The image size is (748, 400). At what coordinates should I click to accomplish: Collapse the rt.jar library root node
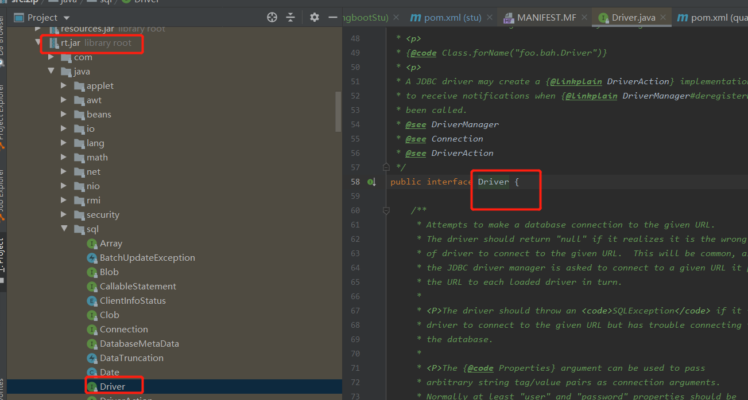click(37, 43)
